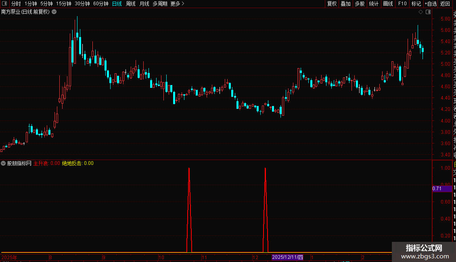The height and width of the screenshot is (262, 456).
Task: Add stock via +自选 button
Action: coord(431,4)
